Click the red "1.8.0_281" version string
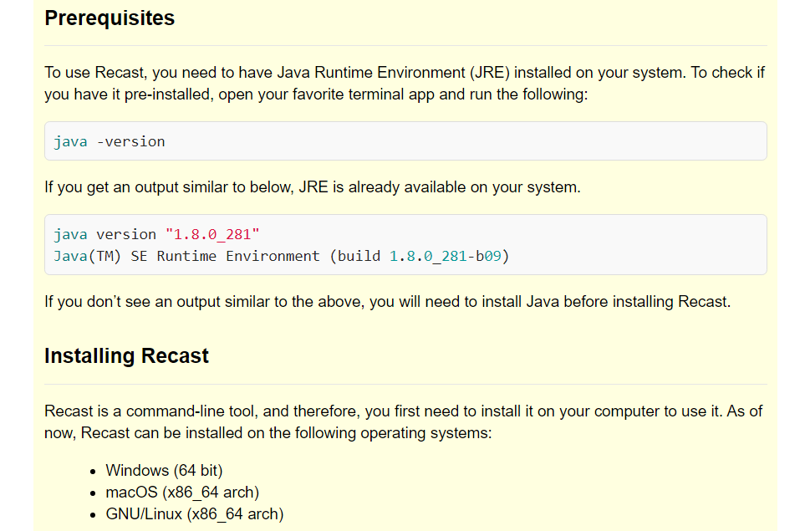This screenshot has height=531, width=805. [213, 234]
